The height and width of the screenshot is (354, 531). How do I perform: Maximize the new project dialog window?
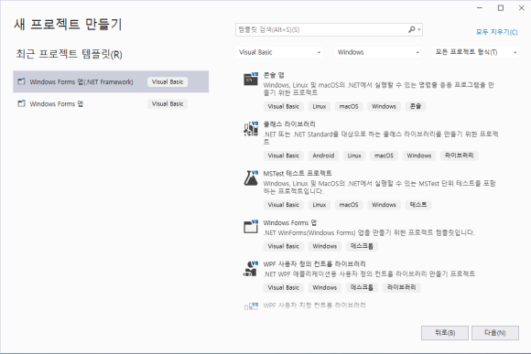(501, 8)
